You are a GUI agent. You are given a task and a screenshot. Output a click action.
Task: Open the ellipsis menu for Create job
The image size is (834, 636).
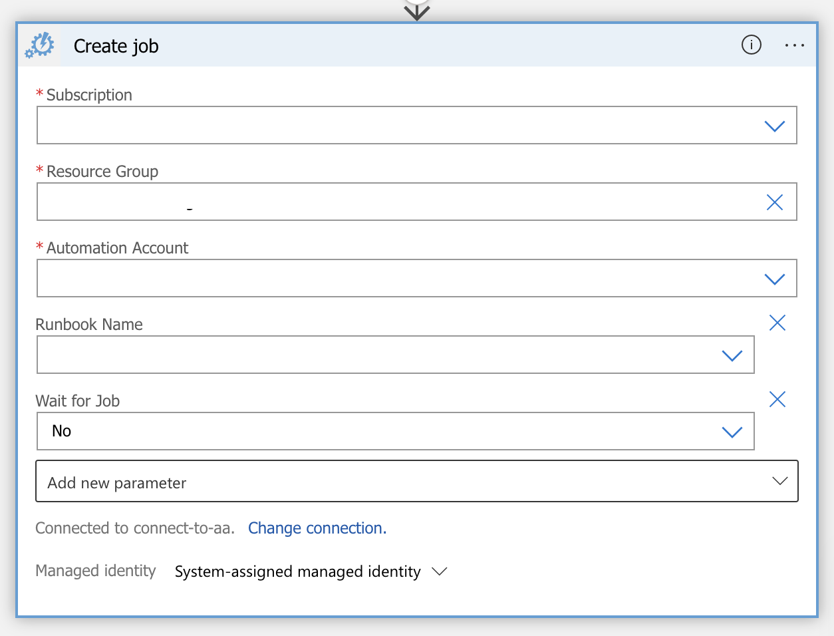tap(794, 45)
